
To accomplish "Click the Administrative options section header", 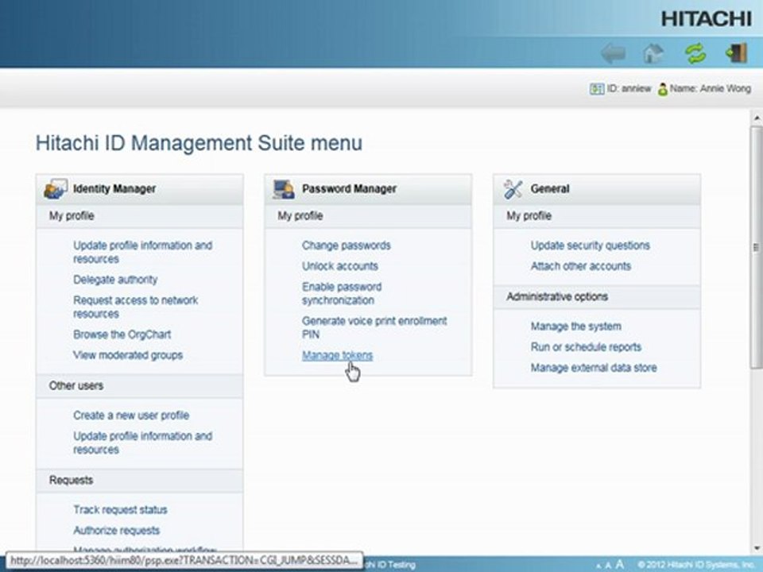I will 557,296.
